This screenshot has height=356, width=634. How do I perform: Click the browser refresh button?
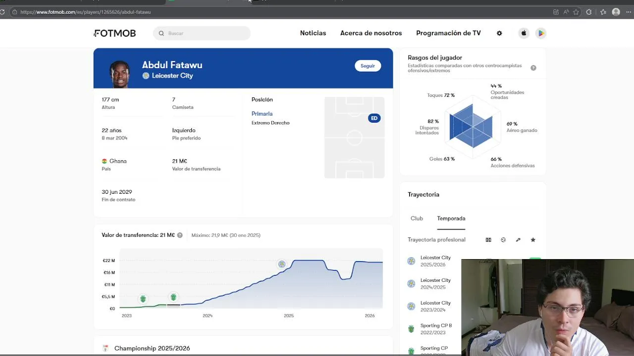coord(2,12)
